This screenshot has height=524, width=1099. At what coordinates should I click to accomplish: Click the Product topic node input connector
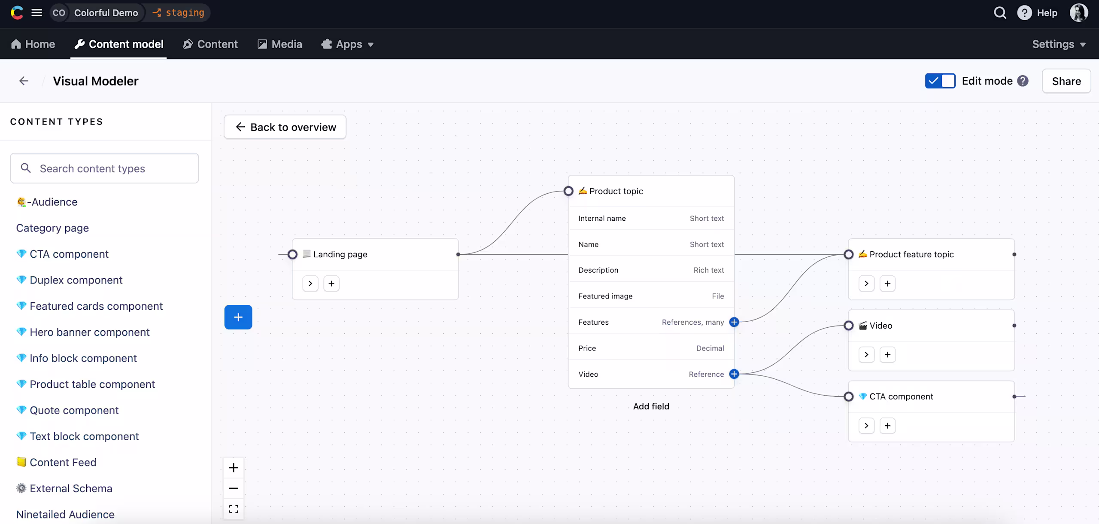(x=568, y=191)
